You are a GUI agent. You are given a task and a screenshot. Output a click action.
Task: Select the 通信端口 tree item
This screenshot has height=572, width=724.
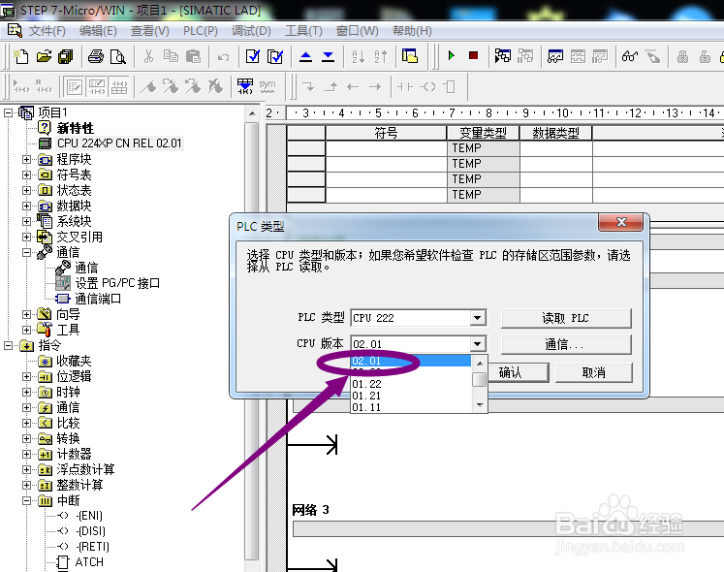pos(98,299)
